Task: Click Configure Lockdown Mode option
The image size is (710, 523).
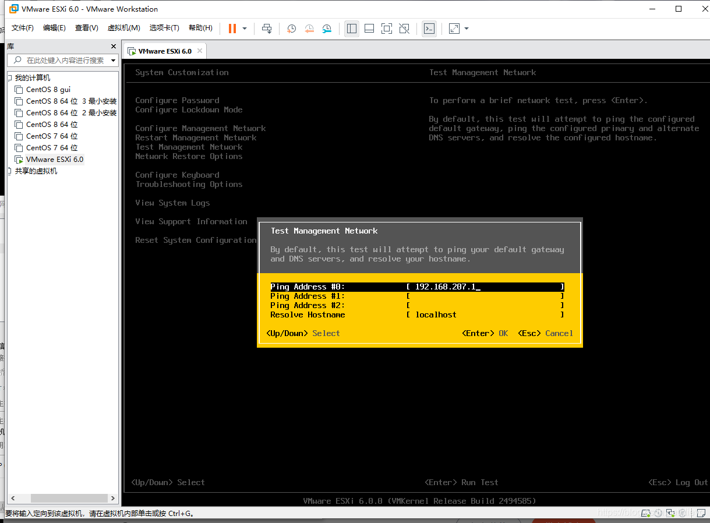Action: pos(189,109)
